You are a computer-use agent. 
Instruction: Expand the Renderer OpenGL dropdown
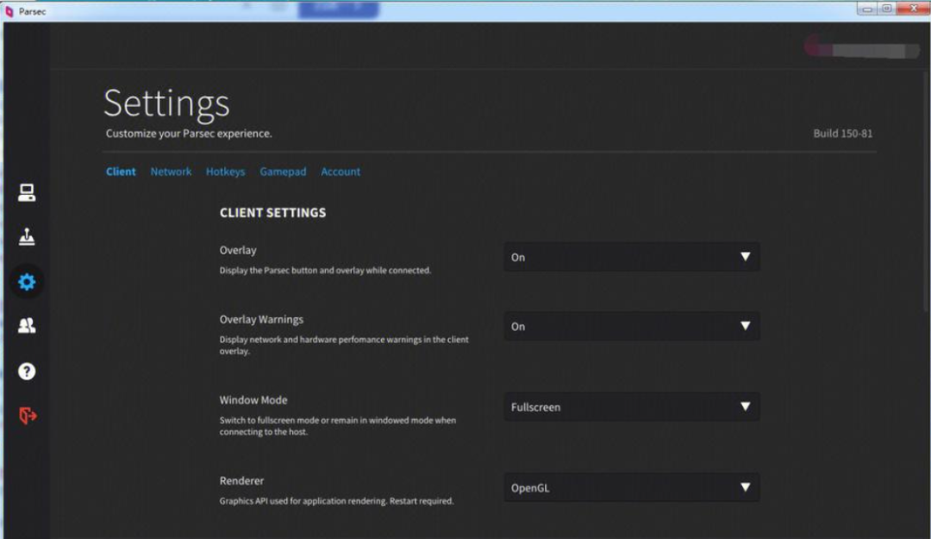click(x=632, y=488)
